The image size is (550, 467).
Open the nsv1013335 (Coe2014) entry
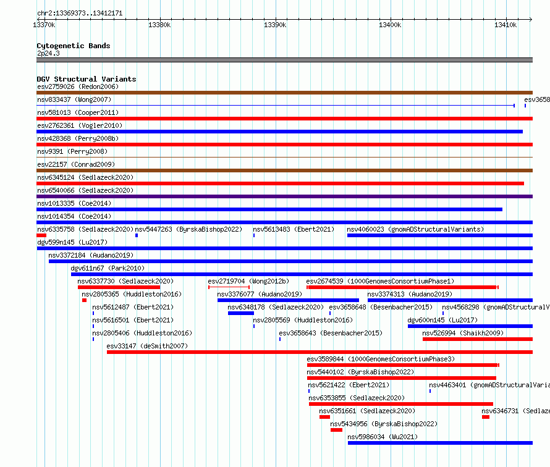click(x=74, y=203)
